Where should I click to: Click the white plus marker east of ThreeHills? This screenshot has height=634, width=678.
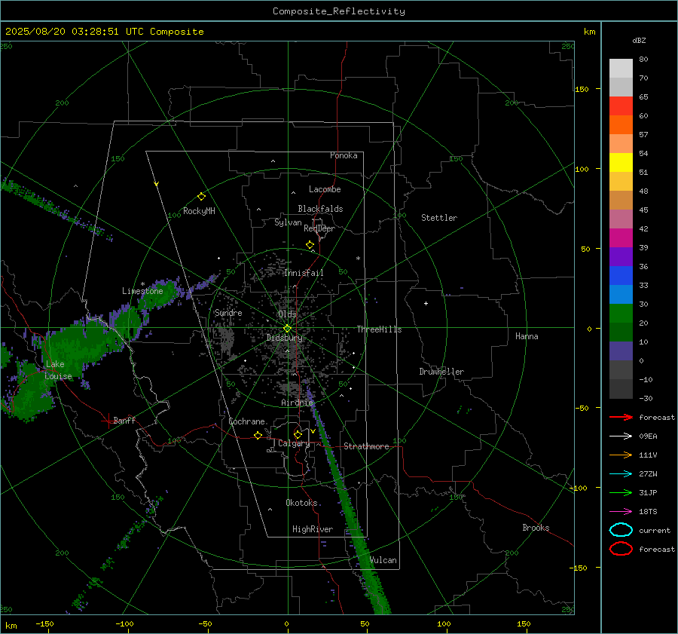point(426,303)
